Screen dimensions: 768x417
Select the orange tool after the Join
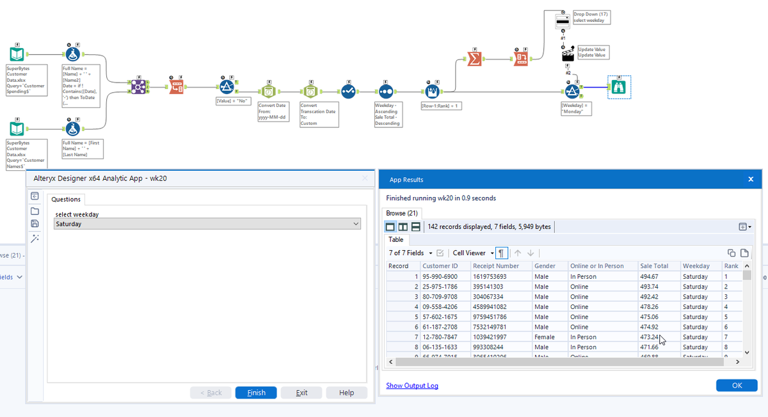click(176, 87)
